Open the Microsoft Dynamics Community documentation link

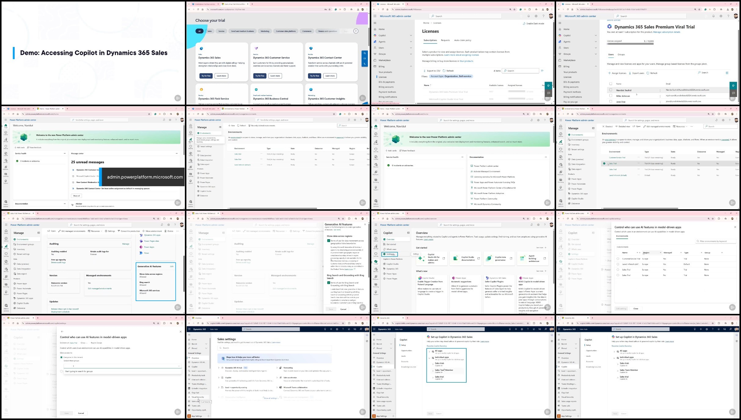pyautogui.click(x=487, y=204)
